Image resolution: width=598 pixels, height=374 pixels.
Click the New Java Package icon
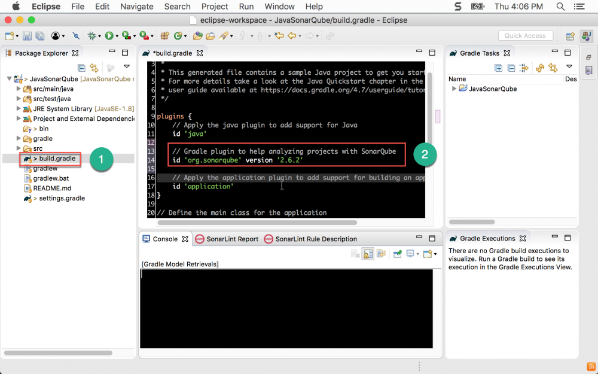pyautogui.click(x=165, y=36)
